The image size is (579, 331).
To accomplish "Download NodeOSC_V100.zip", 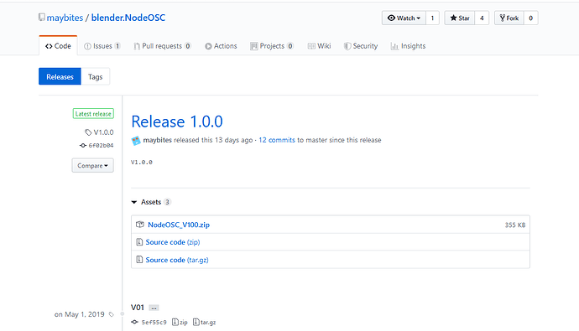I will tap(179, 225).
